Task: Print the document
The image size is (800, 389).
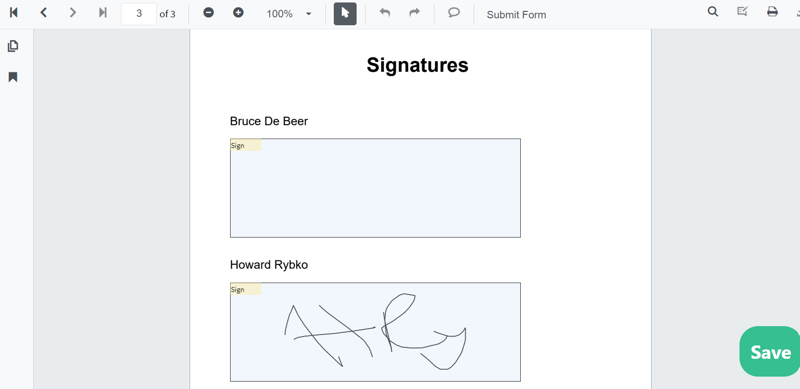Action: [772, 12]
